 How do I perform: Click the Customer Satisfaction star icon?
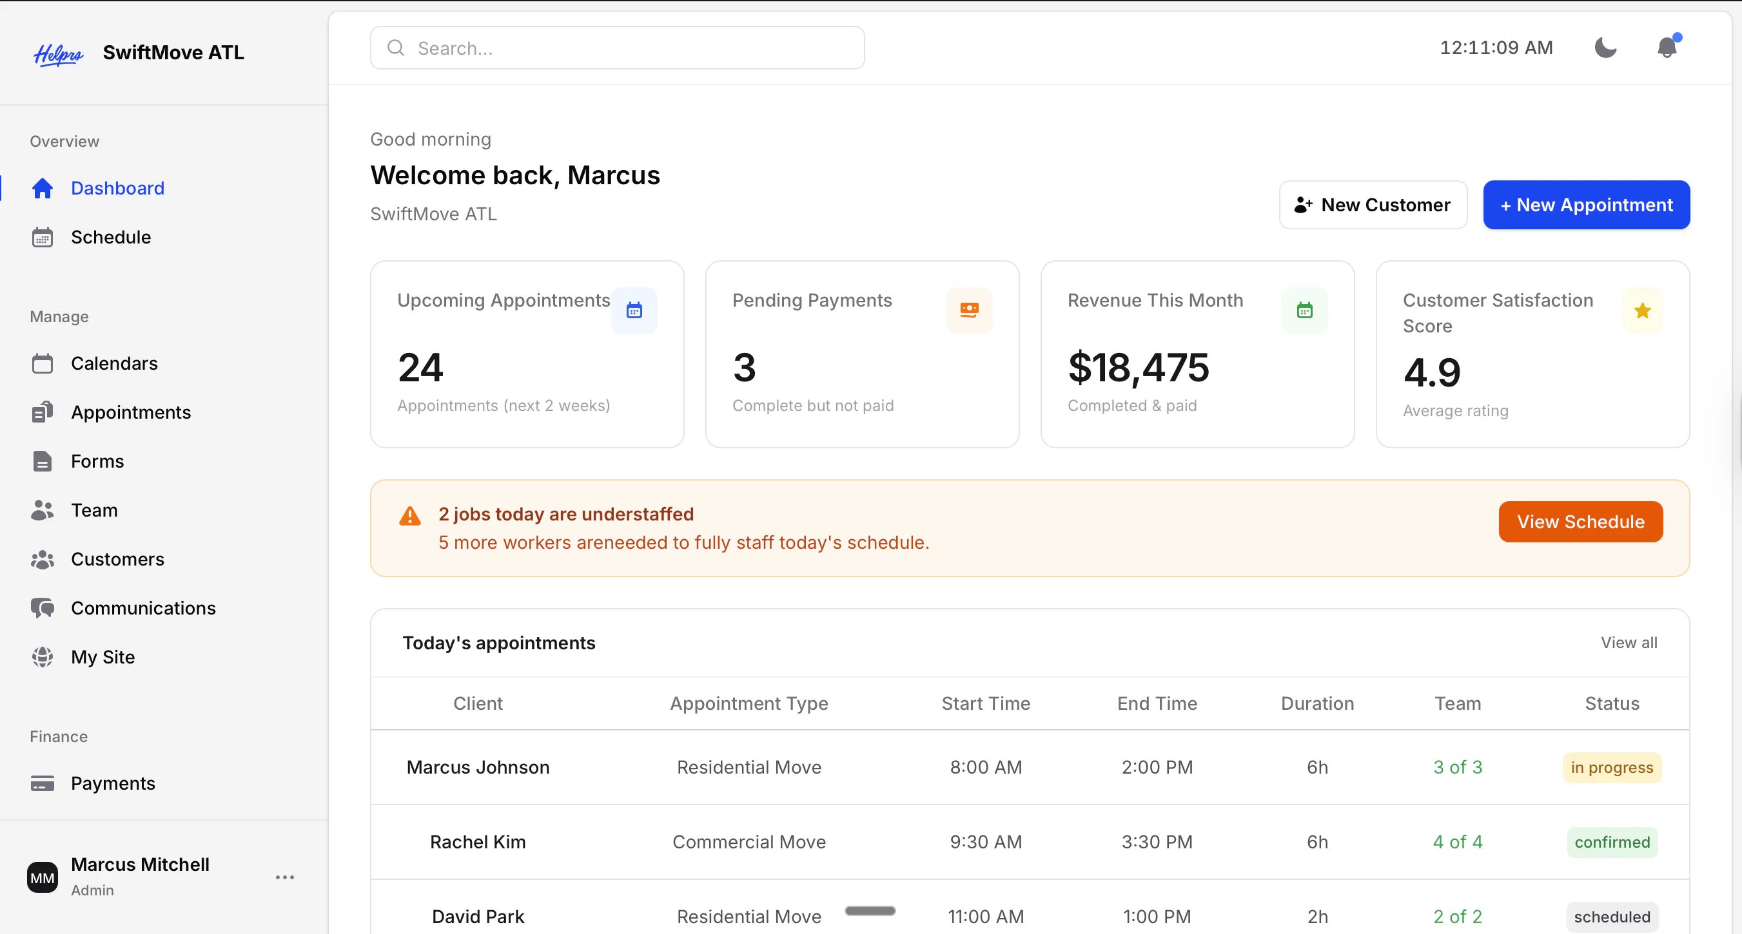tap(1643, 311)
